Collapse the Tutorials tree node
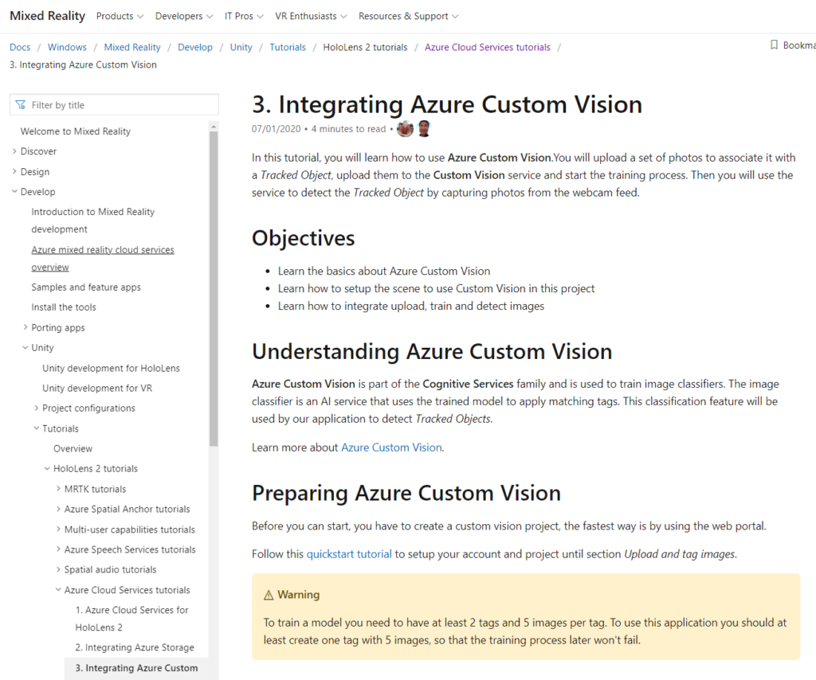The width and height of the screenshot is (816, 680). click(x=36, y=428)
